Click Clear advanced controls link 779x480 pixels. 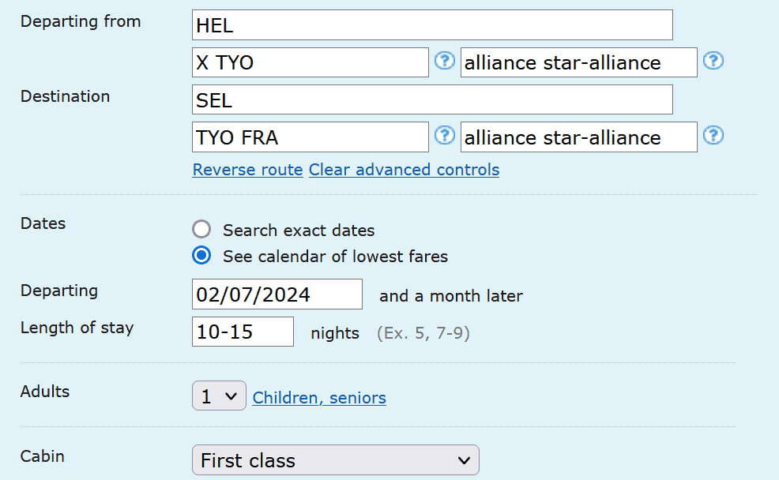click(404, 170)
